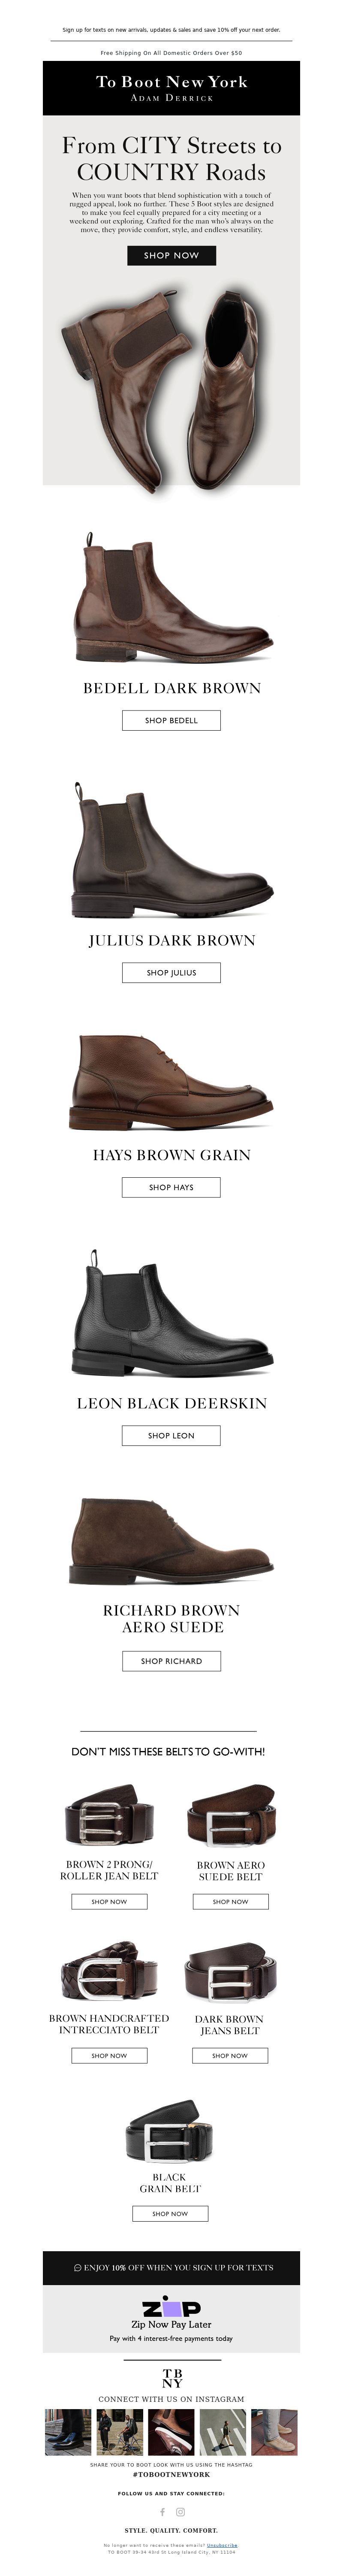Click the Instagram icon in the footer
Screen dimensions: 343x2576
[181, 2511]
